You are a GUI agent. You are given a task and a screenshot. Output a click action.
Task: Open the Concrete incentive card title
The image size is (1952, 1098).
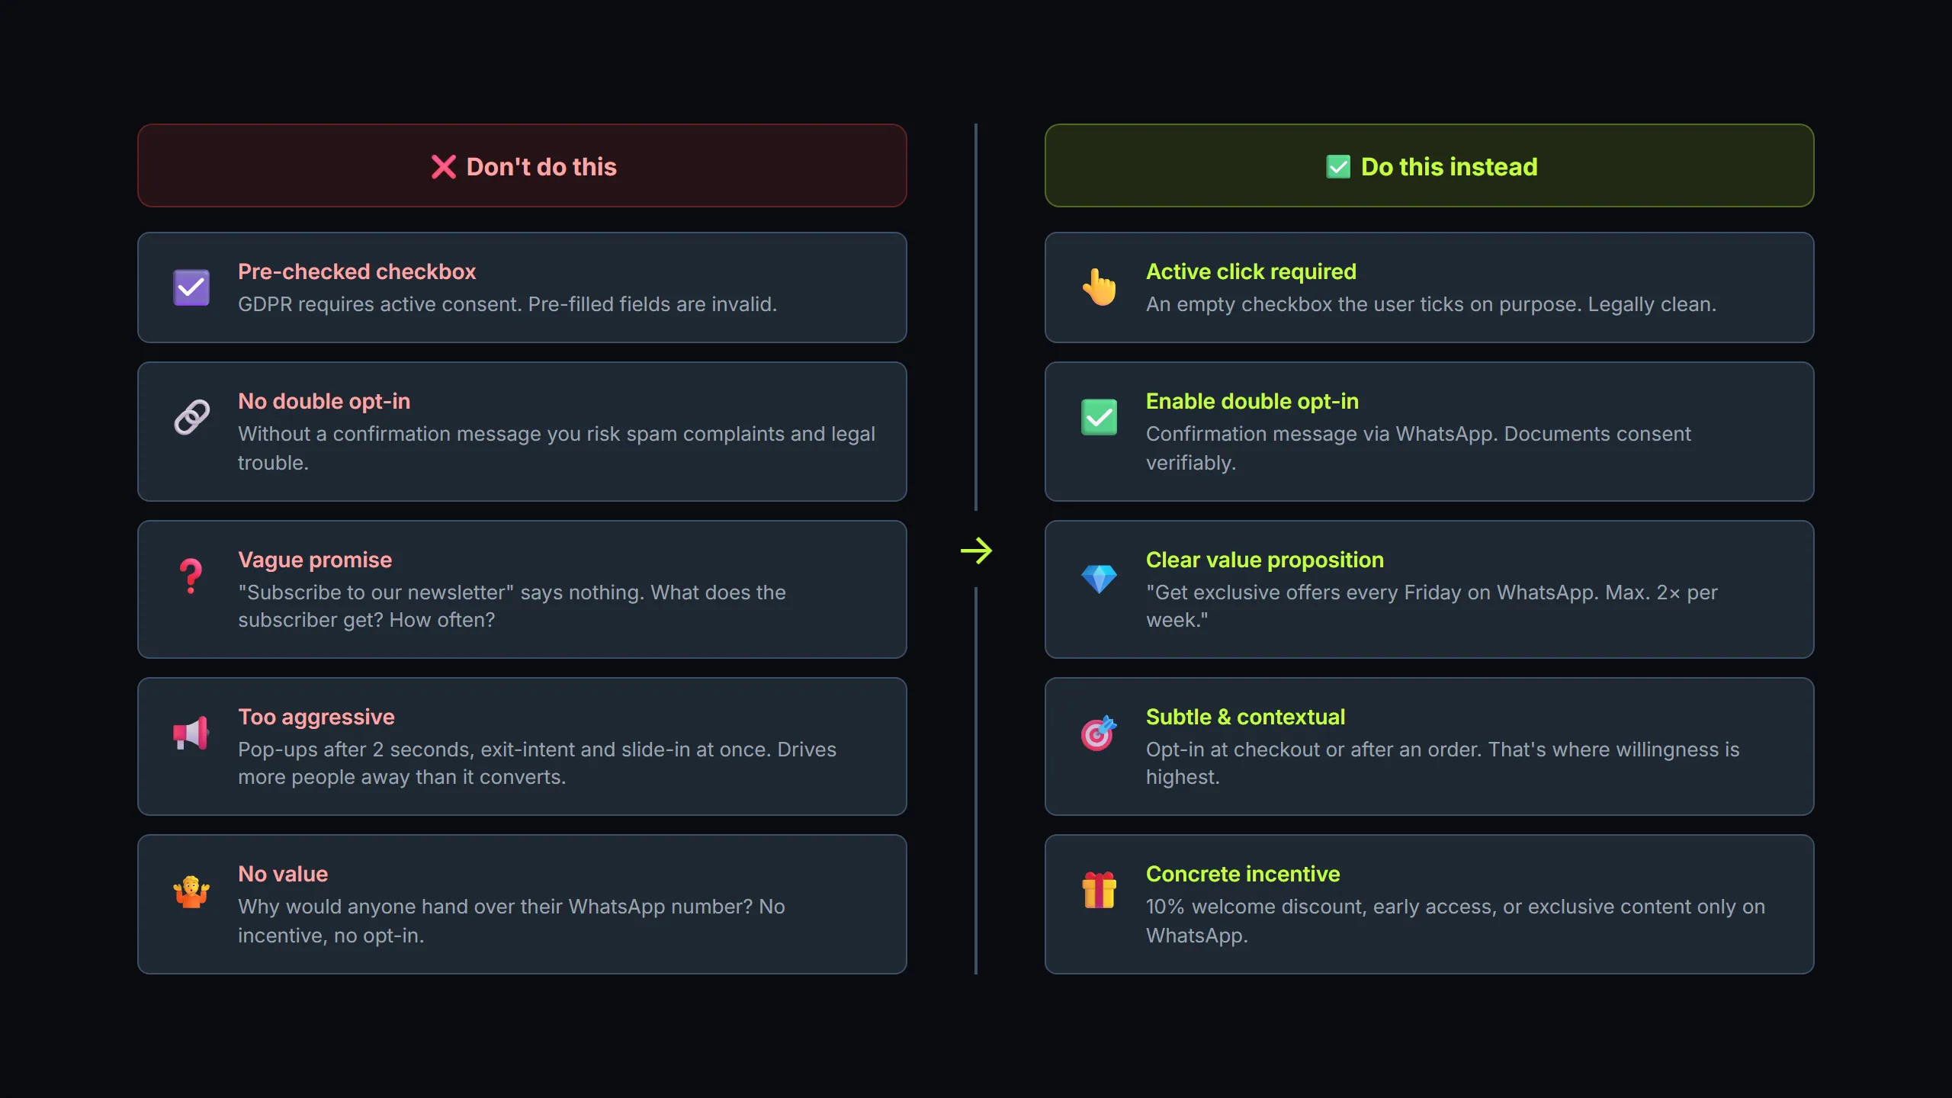pyautogui.click(x=1243, y=874)
